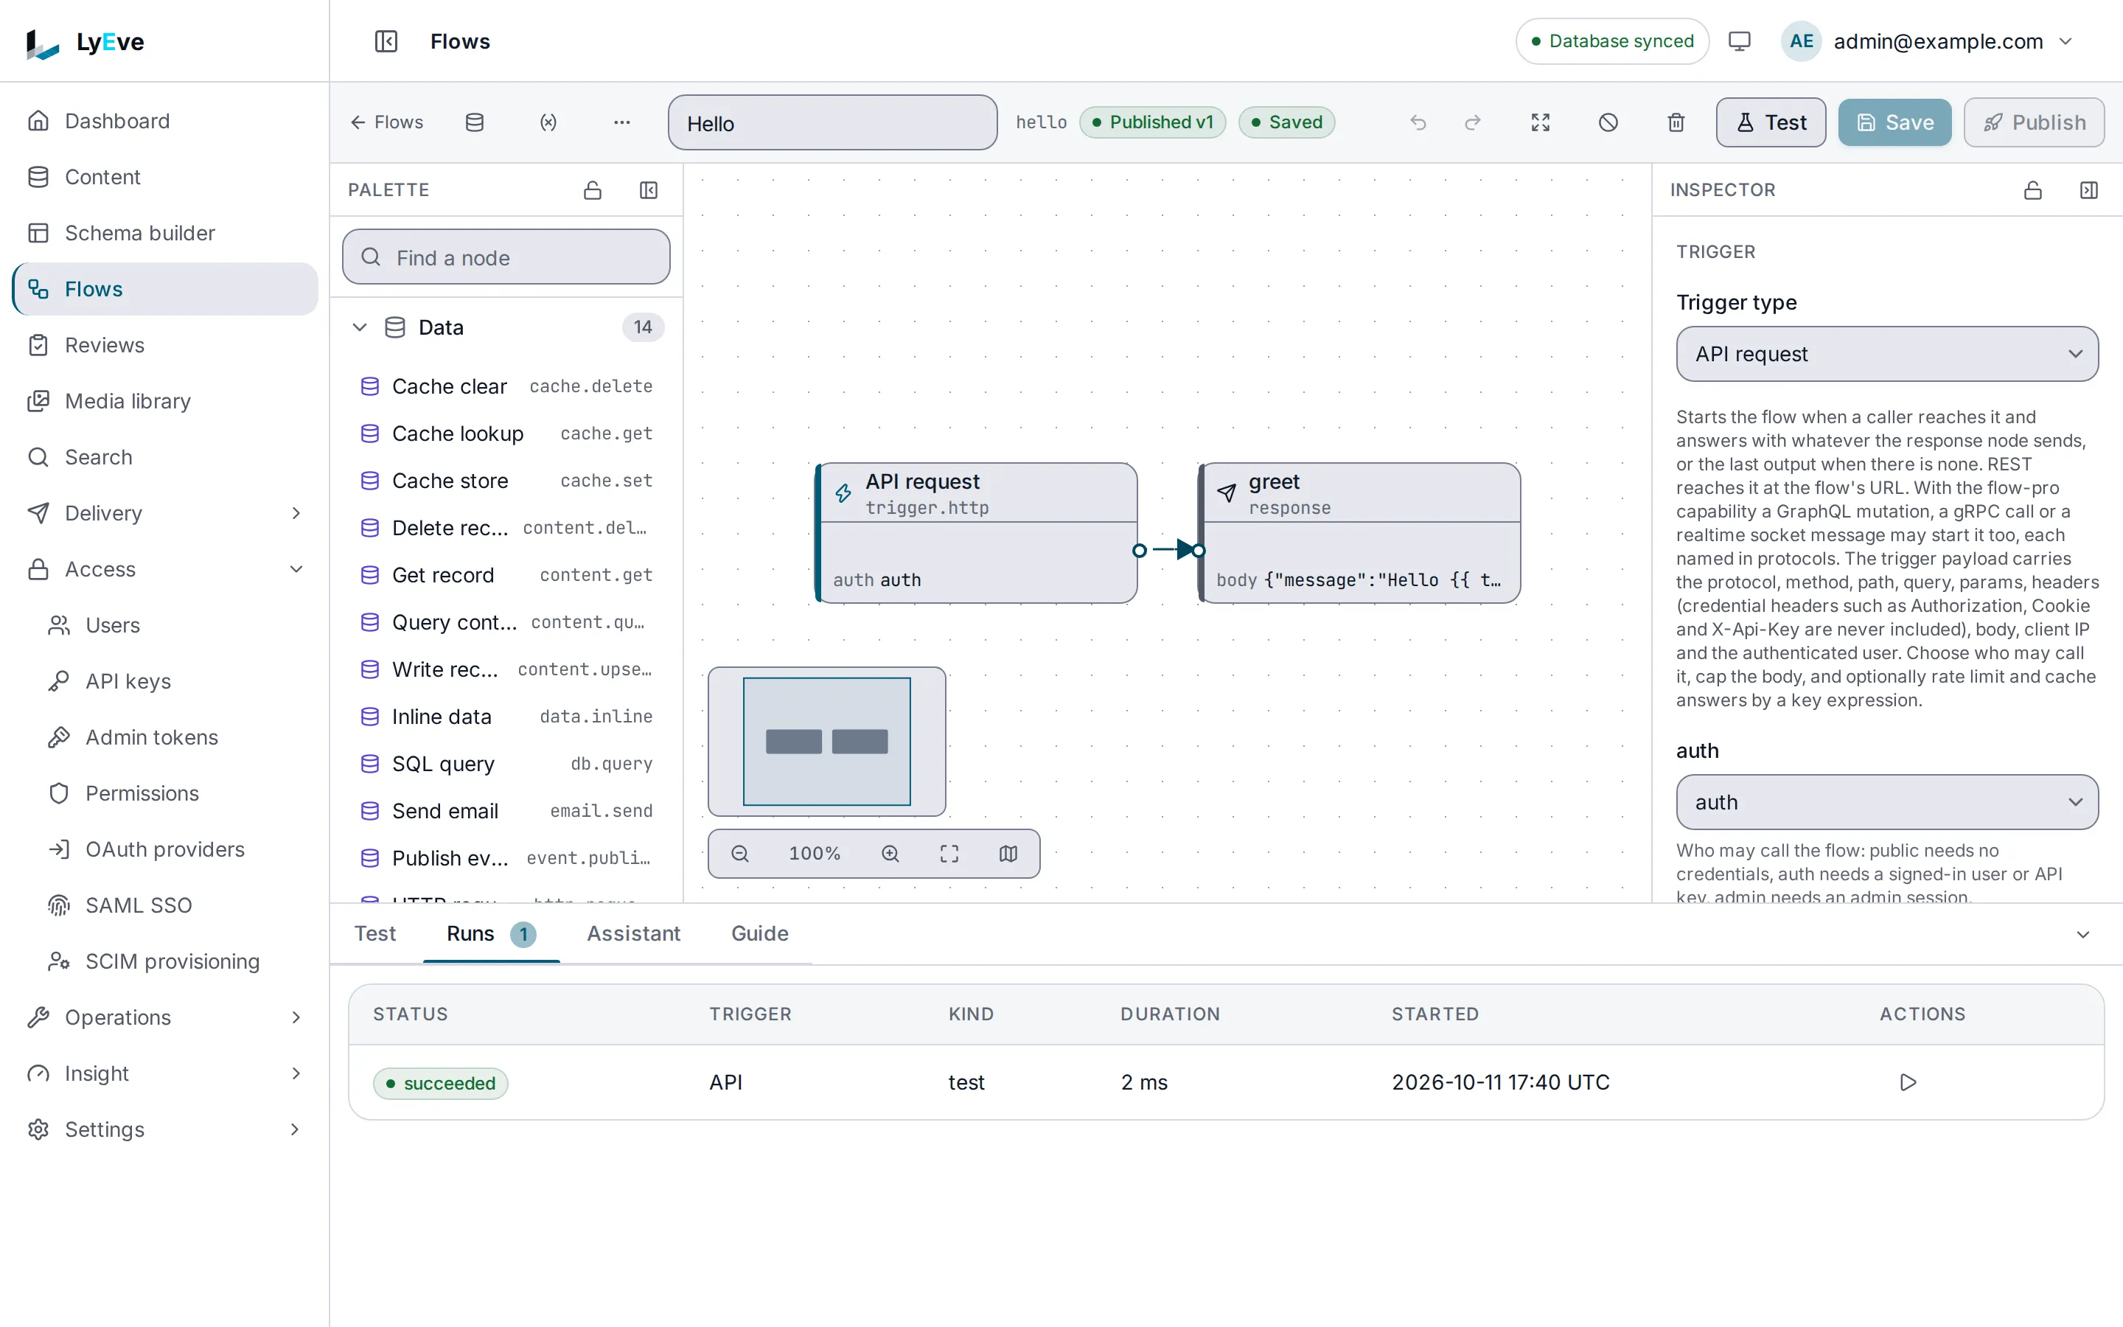Click the minimap thumbnail

pos(826,742)
